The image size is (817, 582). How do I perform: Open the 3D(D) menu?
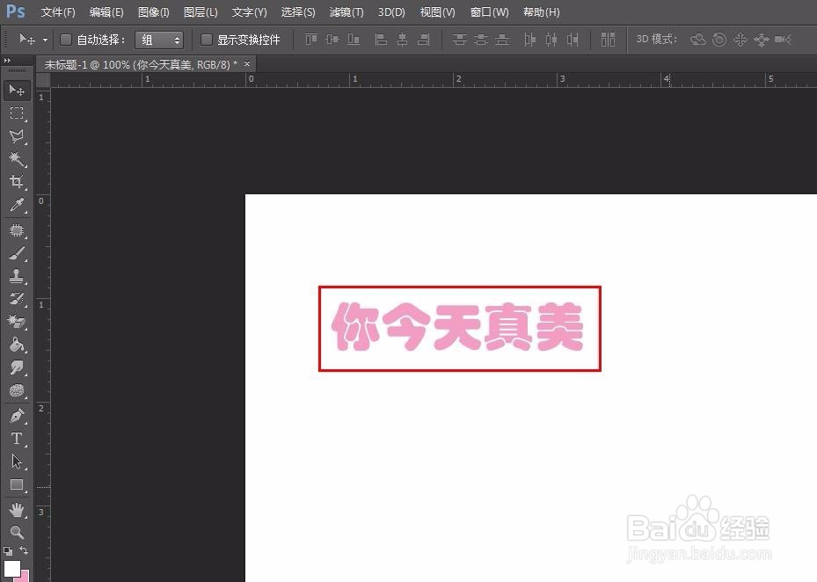click(x=391, y=12)
